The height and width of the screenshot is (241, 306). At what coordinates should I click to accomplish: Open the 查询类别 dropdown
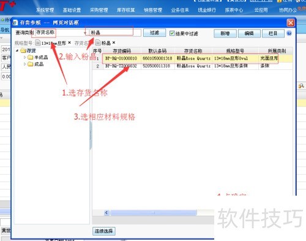coord(85,33)
